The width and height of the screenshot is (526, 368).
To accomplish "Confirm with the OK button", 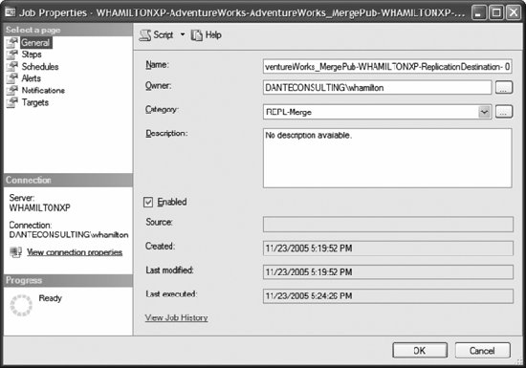I will point(420,351).
